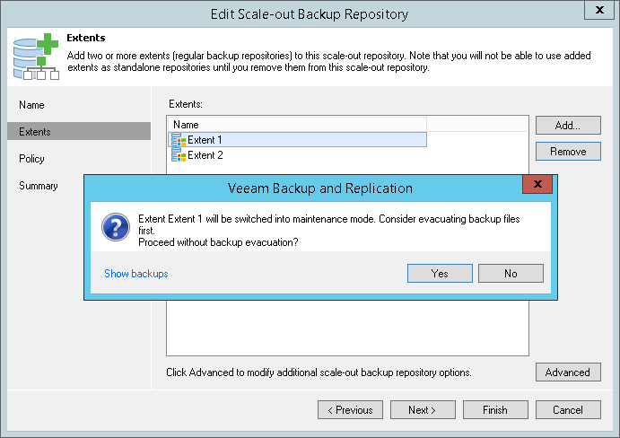Click the Extent 1 repository icon

click(178, 140)
